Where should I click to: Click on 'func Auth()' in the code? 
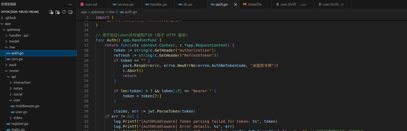(x=108, y=40)
